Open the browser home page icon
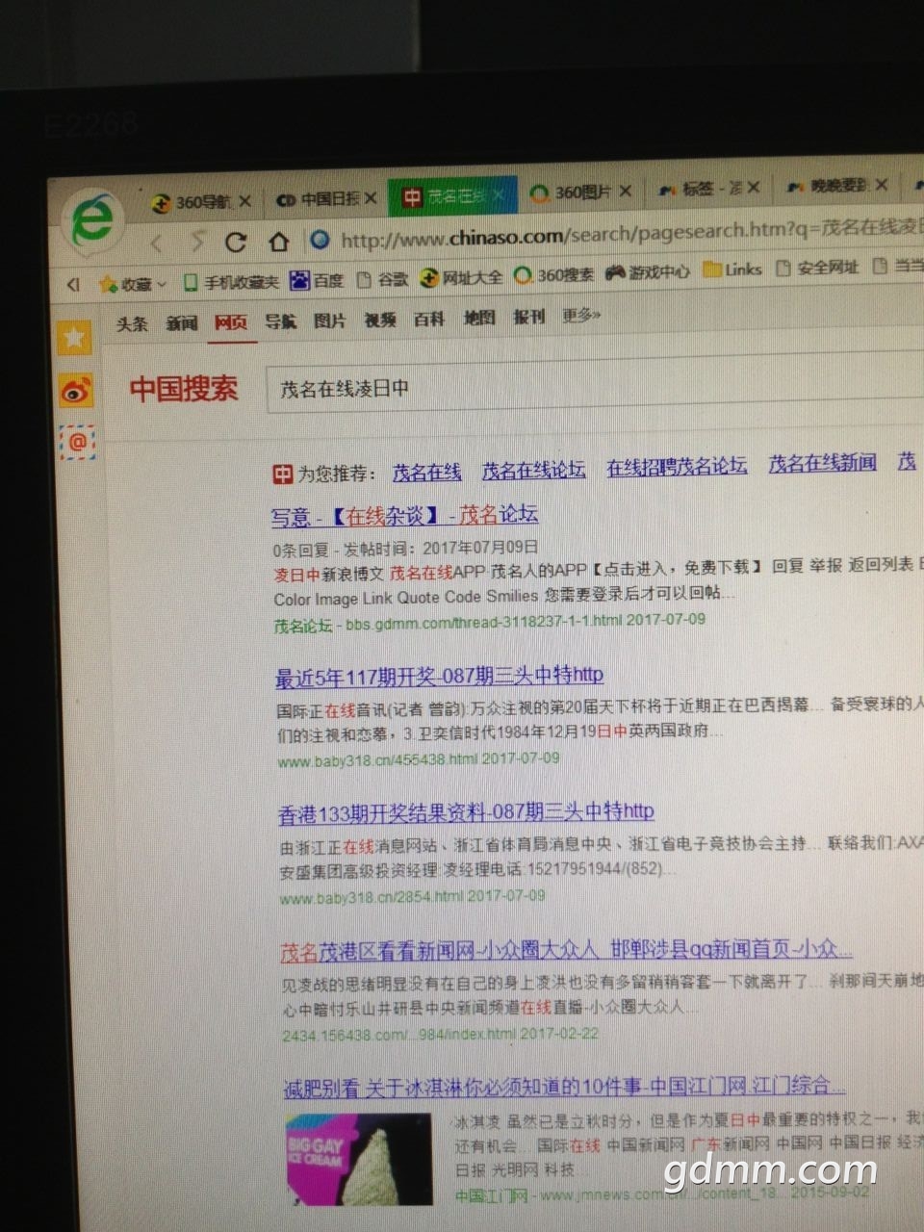 pyautogui.click(x=278, y=241)
